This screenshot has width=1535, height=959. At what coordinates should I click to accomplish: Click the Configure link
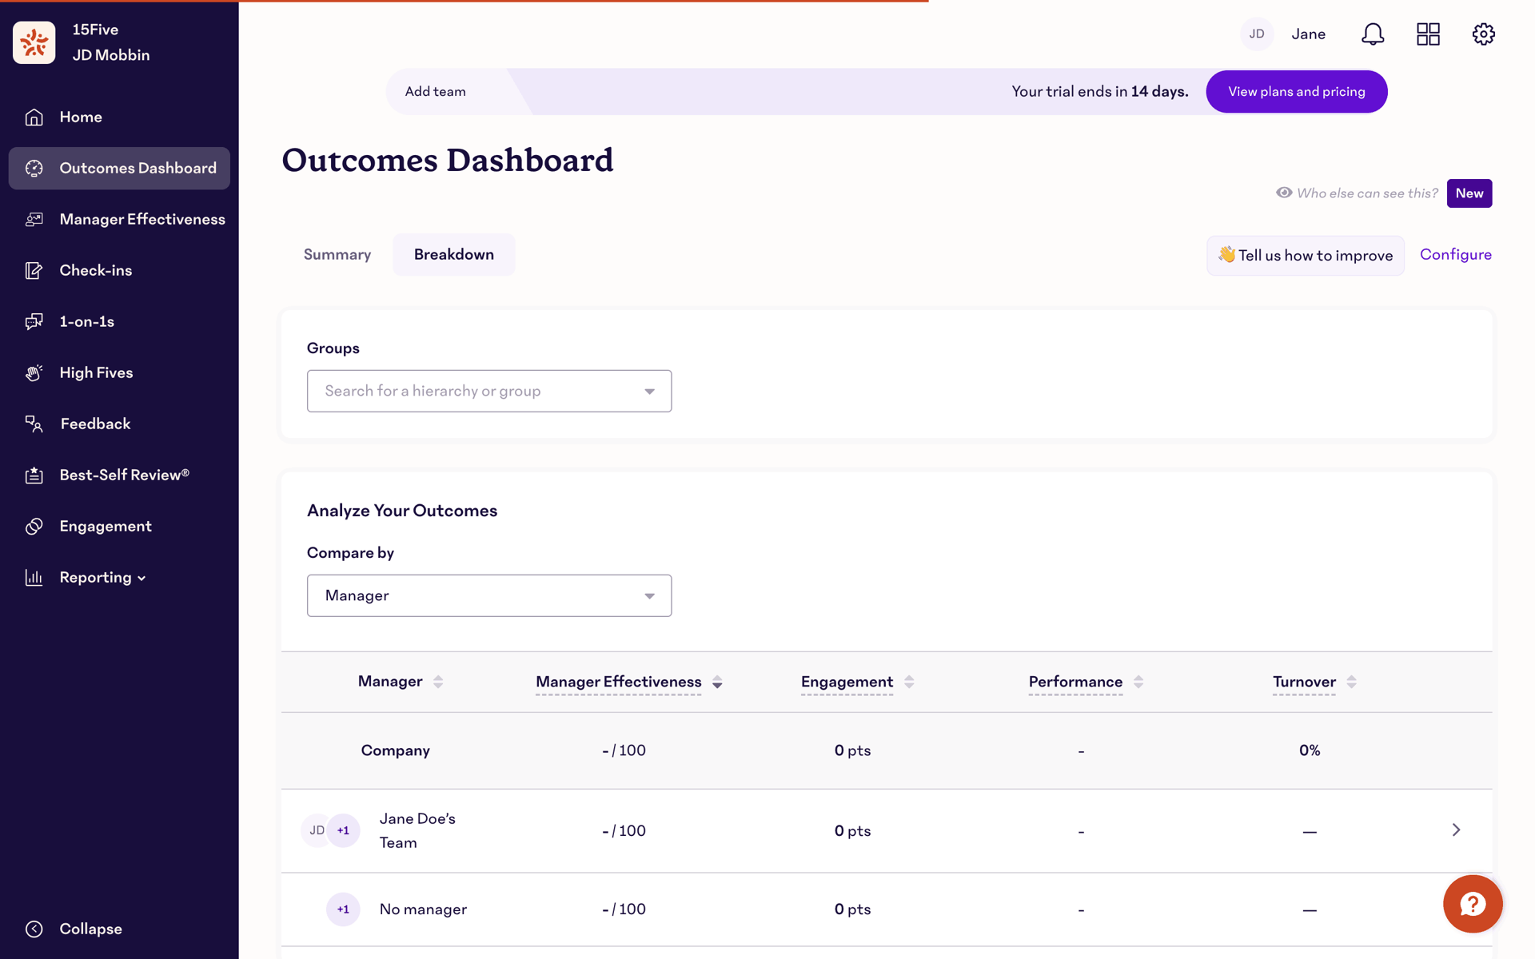(1455, 254)
